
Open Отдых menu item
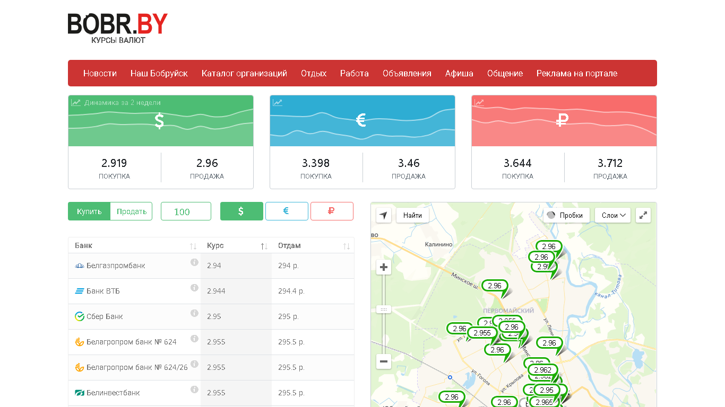click(314, 73)
